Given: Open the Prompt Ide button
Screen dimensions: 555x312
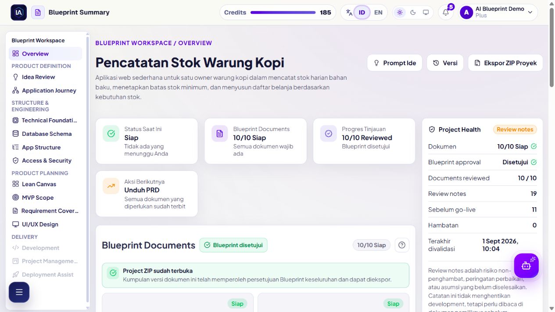Looking at the screenshot, I should (x=394, y=63).
